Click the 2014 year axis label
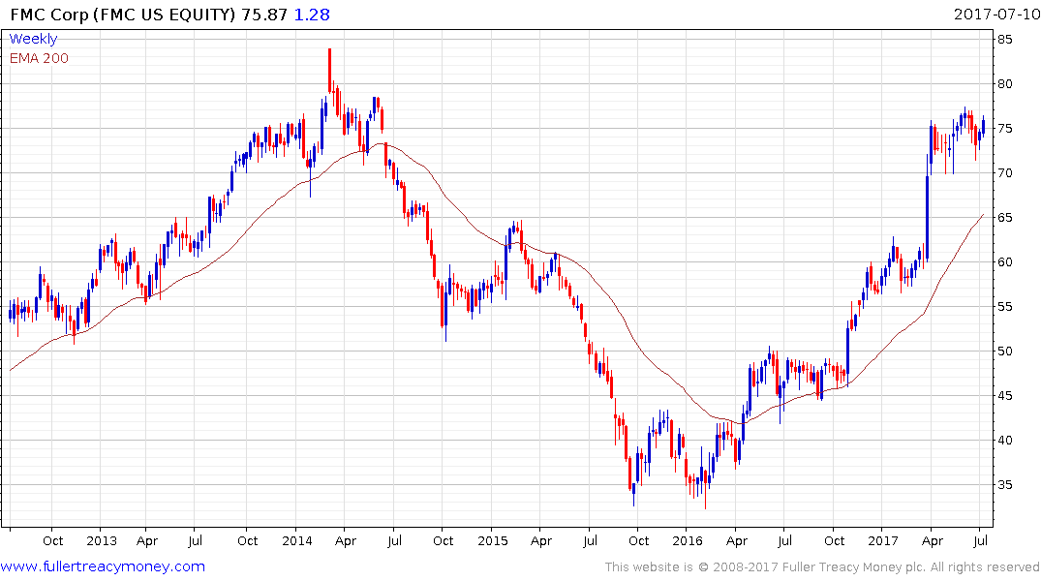The height and width of the screenshot is (581, 1041). (x=296, y=540)
